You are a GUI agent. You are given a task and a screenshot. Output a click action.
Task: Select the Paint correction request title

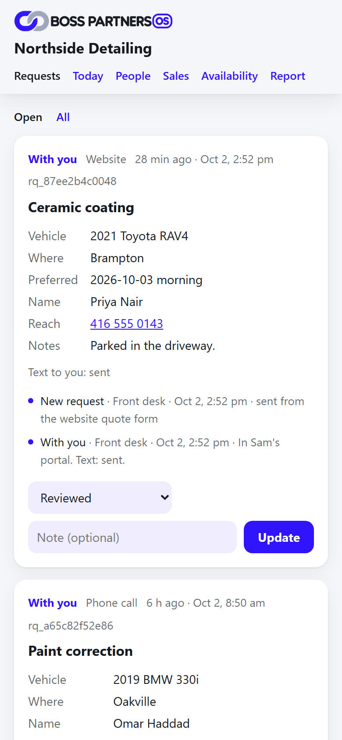point(81,651)
